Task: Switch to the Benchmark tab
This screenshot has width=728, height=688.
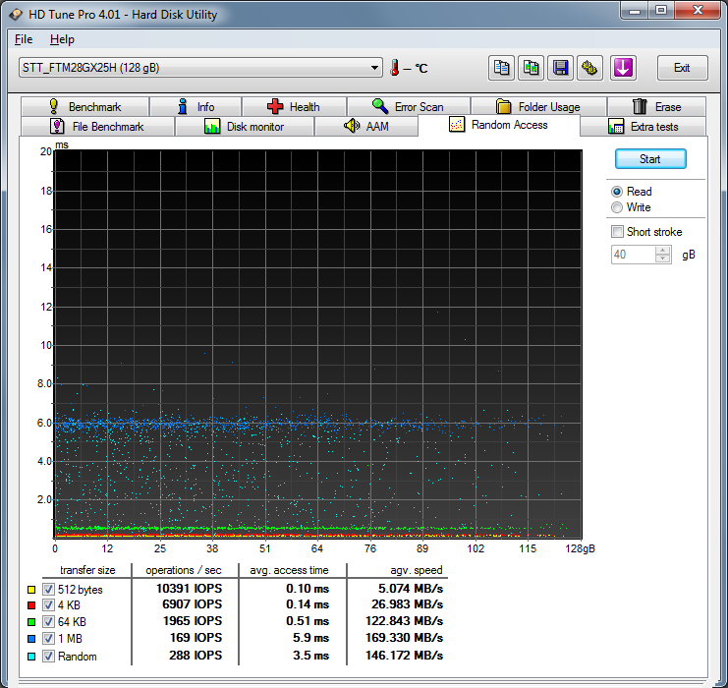Action: pos(84,106)
